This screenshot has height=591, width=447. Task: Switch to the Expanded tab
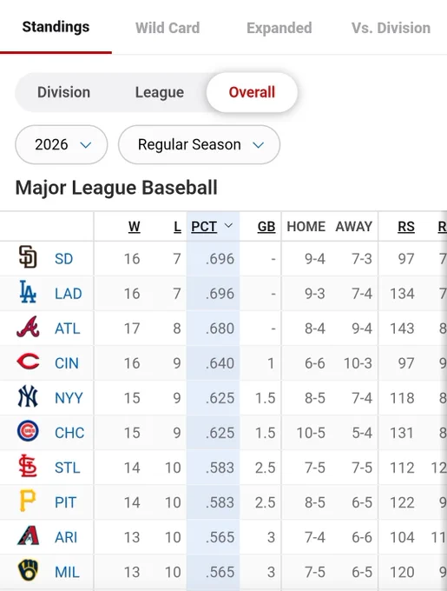click(279, 28)
